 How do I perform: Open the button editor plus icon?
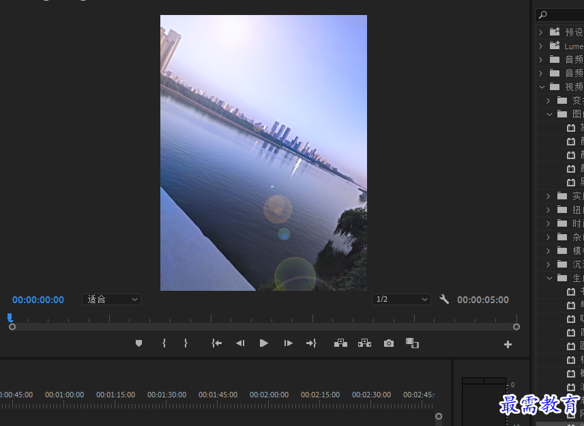pos(508,344)
